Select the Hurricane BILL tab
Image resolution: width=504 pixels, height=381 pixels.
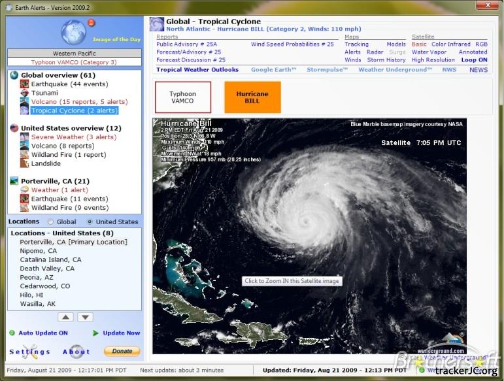(x=252, y=97)
